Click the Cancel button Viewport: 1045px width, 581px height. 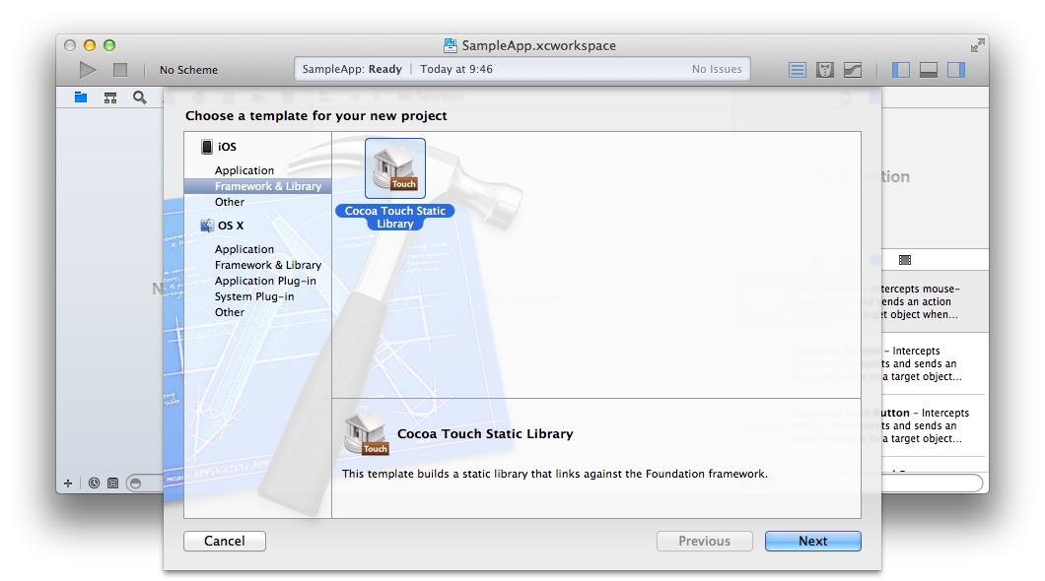pos(225,541)
